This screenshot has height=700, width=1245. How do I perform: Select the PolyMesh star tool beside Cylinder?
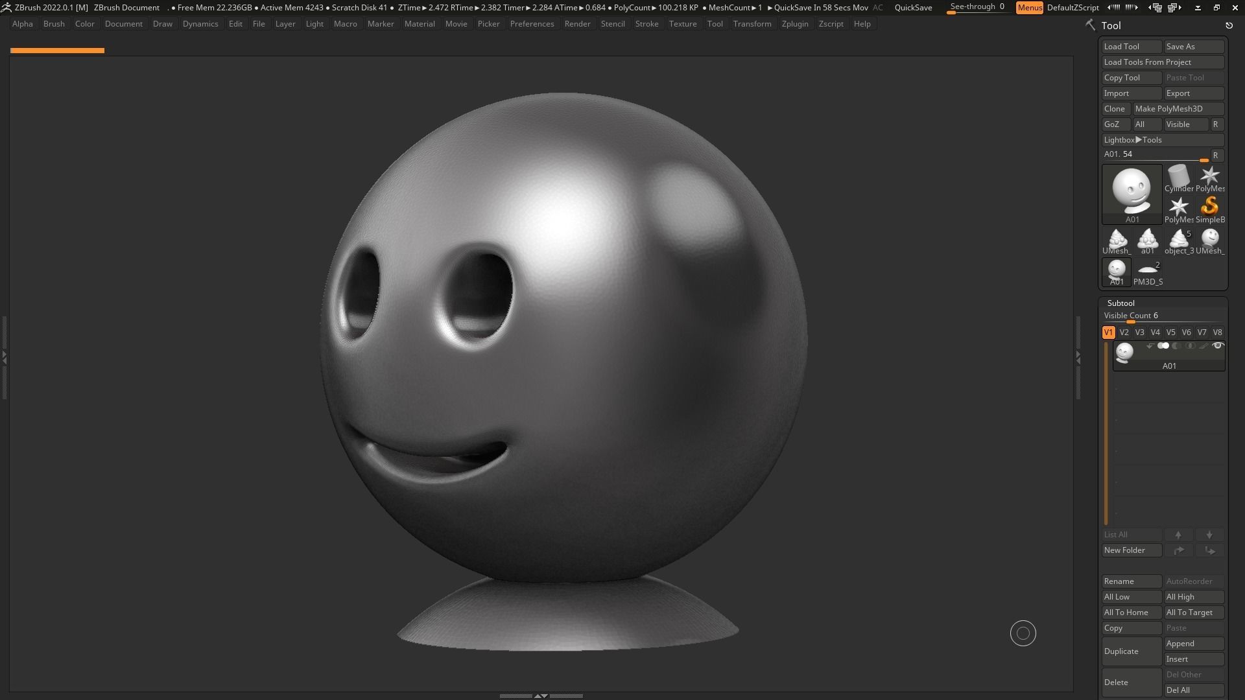(1209, 178)
